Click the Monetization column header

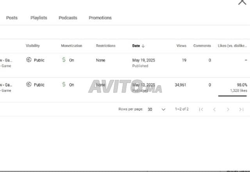[x=71, y=46]
